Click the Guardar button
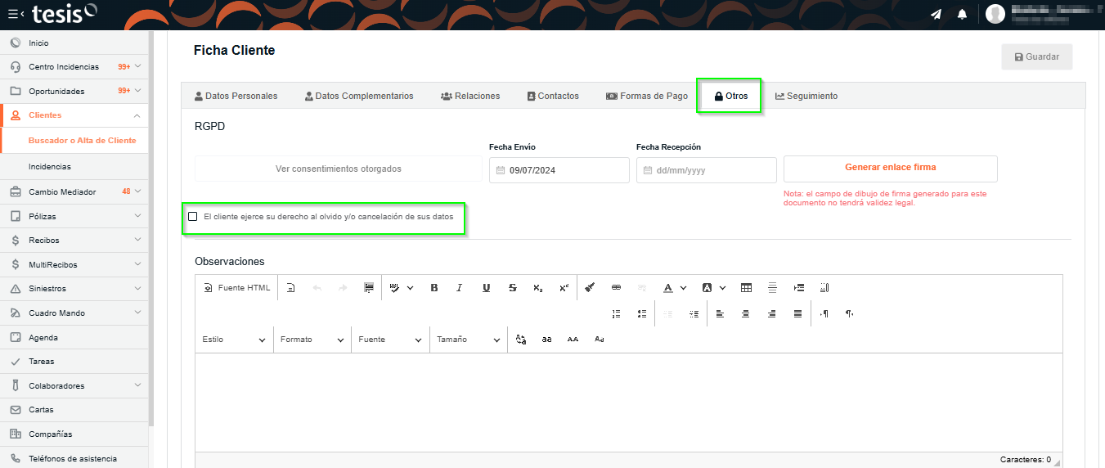This screenshot has height=468, width=1105. tap(1037, 57)
